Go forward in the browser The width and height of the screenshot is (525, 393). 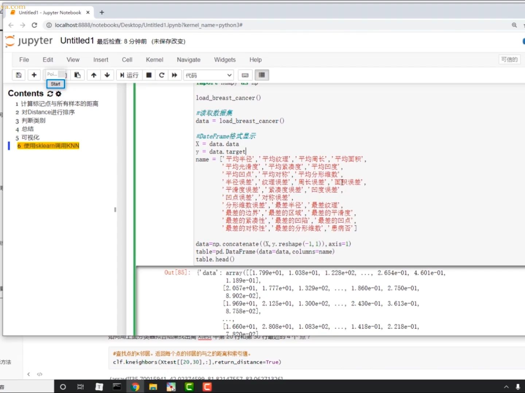click(23, 25)
